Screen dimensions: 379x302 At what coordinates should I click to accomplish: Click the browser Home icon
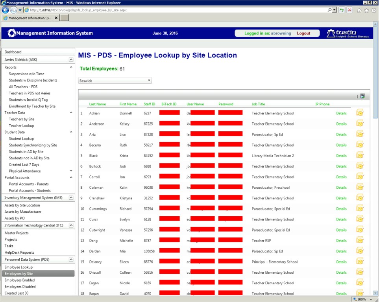(359, 10)
